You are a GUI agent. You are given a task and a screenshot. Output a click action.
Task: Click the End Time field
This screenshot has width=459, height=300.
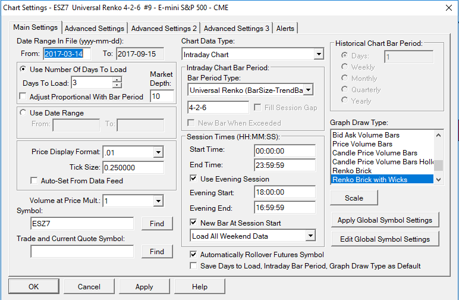pos(285,165)
